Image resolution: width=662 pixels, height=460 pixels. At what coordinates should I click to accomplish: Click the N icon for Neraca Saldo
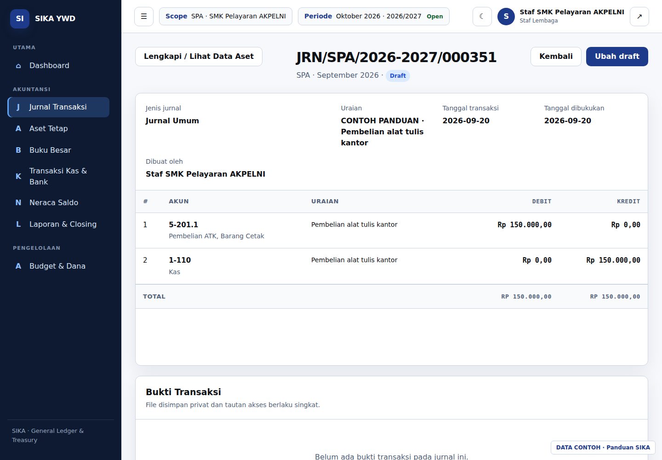tap(18, 203)
